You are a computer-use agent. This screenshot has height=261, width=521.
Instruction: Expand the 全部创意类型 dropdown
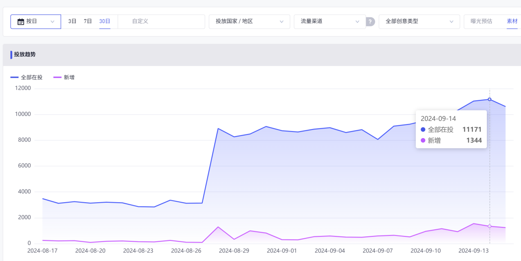(419, 22)
